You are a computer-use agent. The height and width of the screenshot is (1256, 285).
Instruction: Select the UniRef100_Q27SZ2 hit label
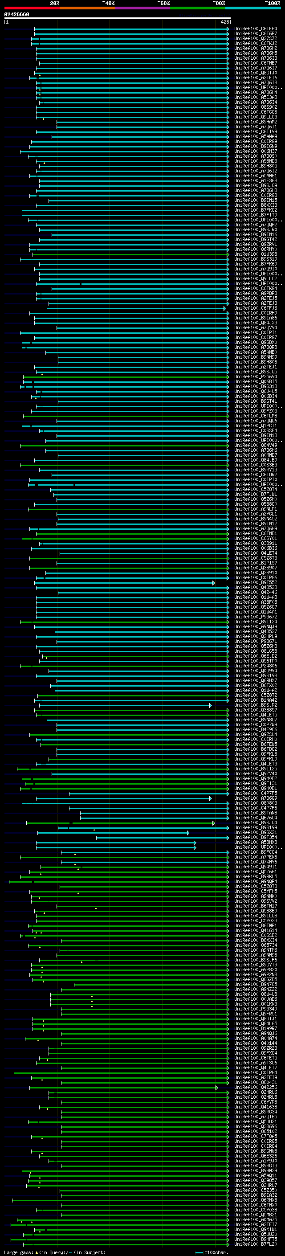[255, 38]
